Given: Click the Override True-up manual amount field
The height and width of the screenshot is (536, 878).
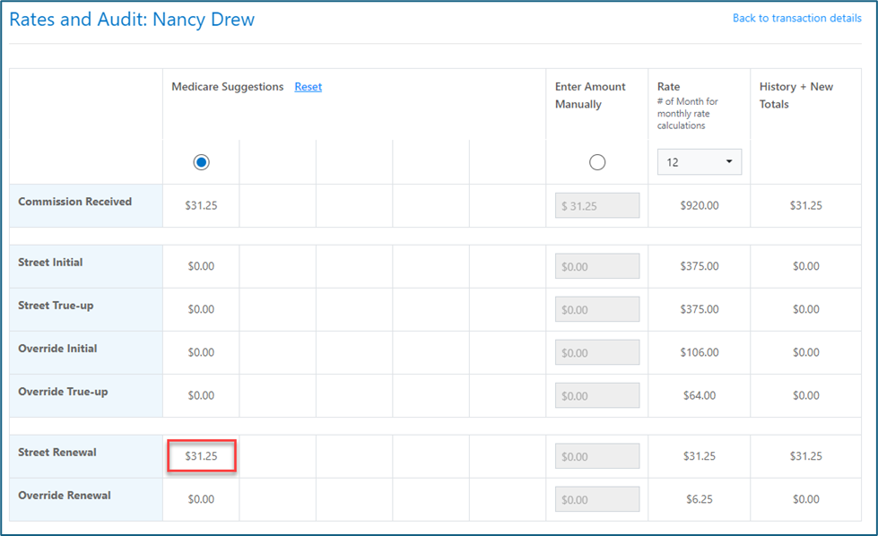Looking at the screenshot, I should tap(597, 395).
